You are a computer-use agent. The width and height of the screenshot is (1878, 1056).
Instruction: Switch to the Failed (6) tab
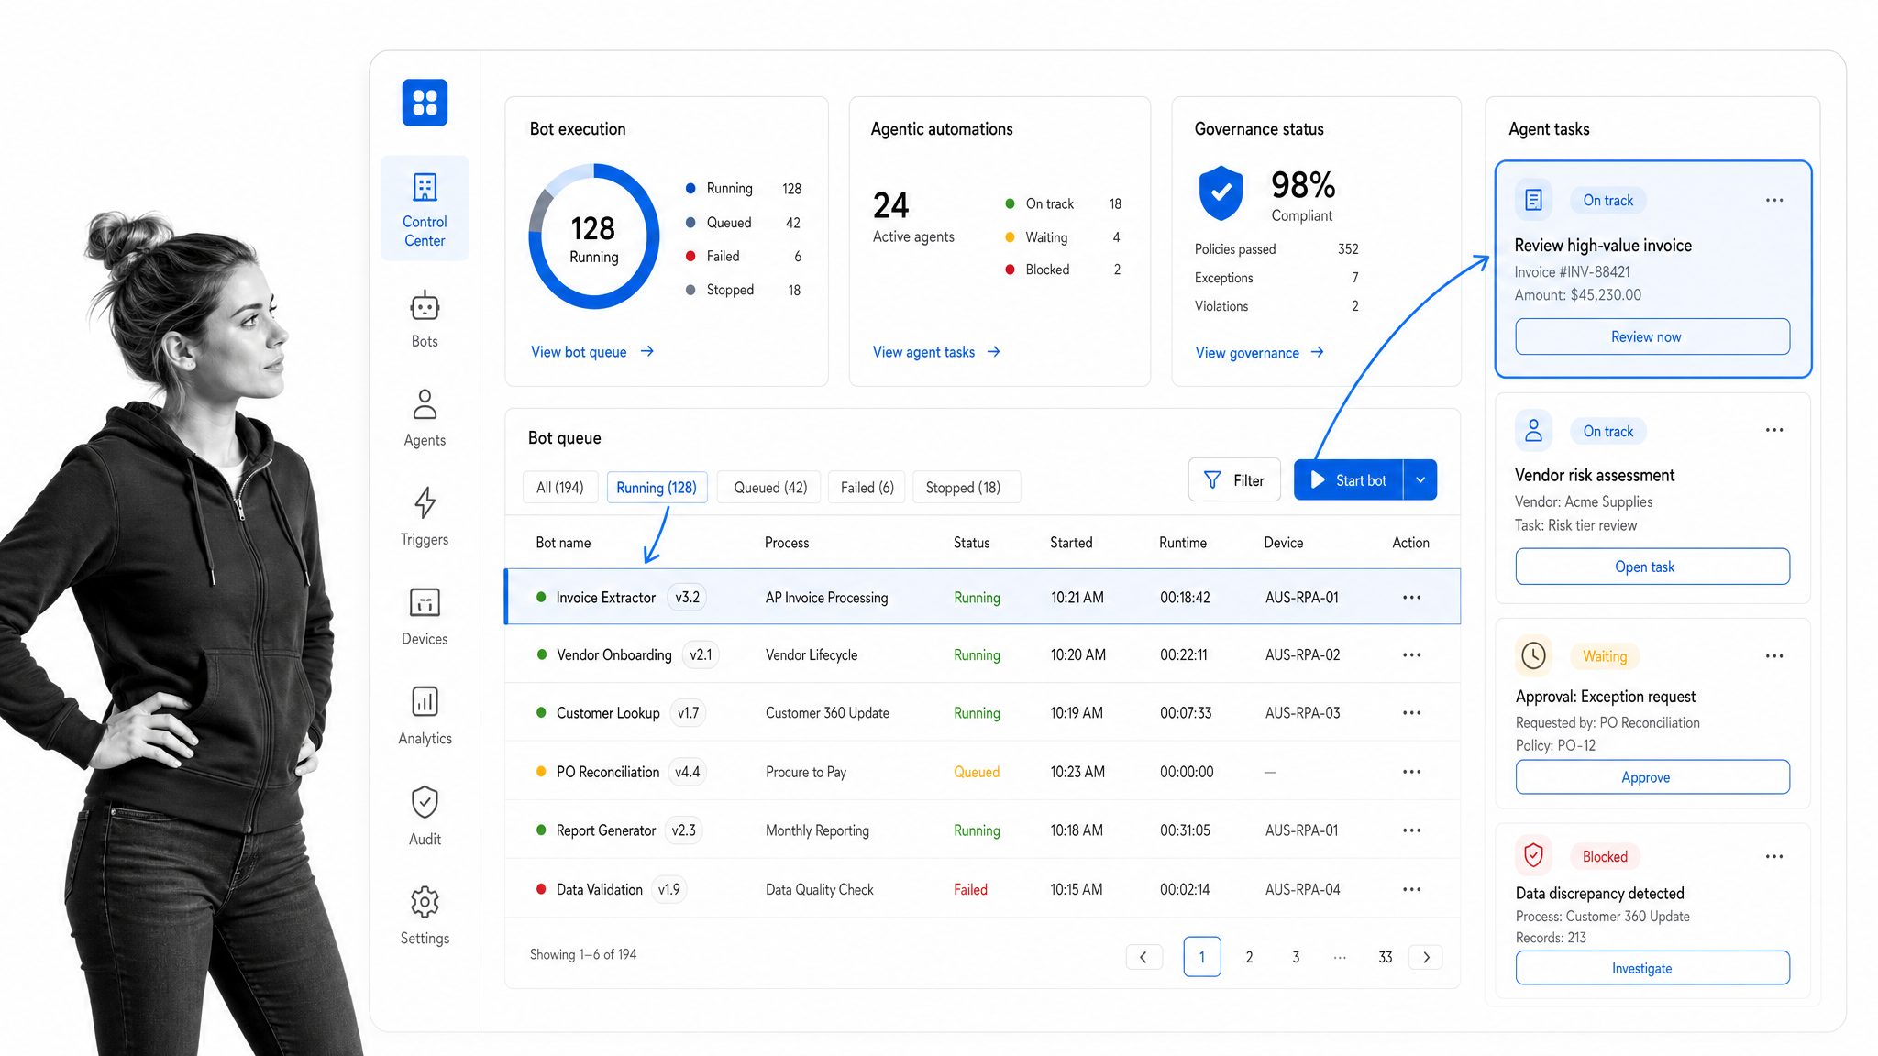click(x=867, y=488)
